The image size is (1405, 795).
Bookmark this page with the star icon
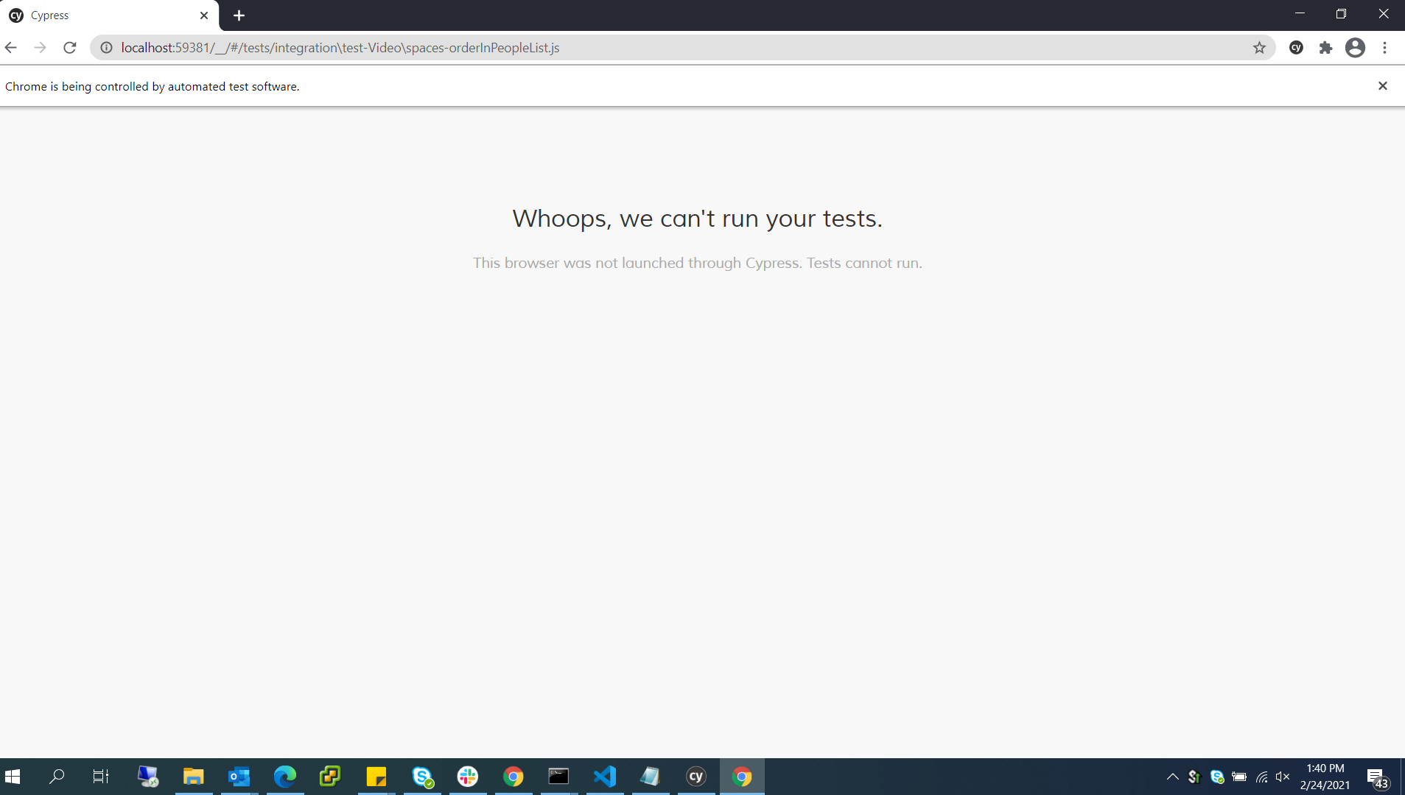[1259, 48]
